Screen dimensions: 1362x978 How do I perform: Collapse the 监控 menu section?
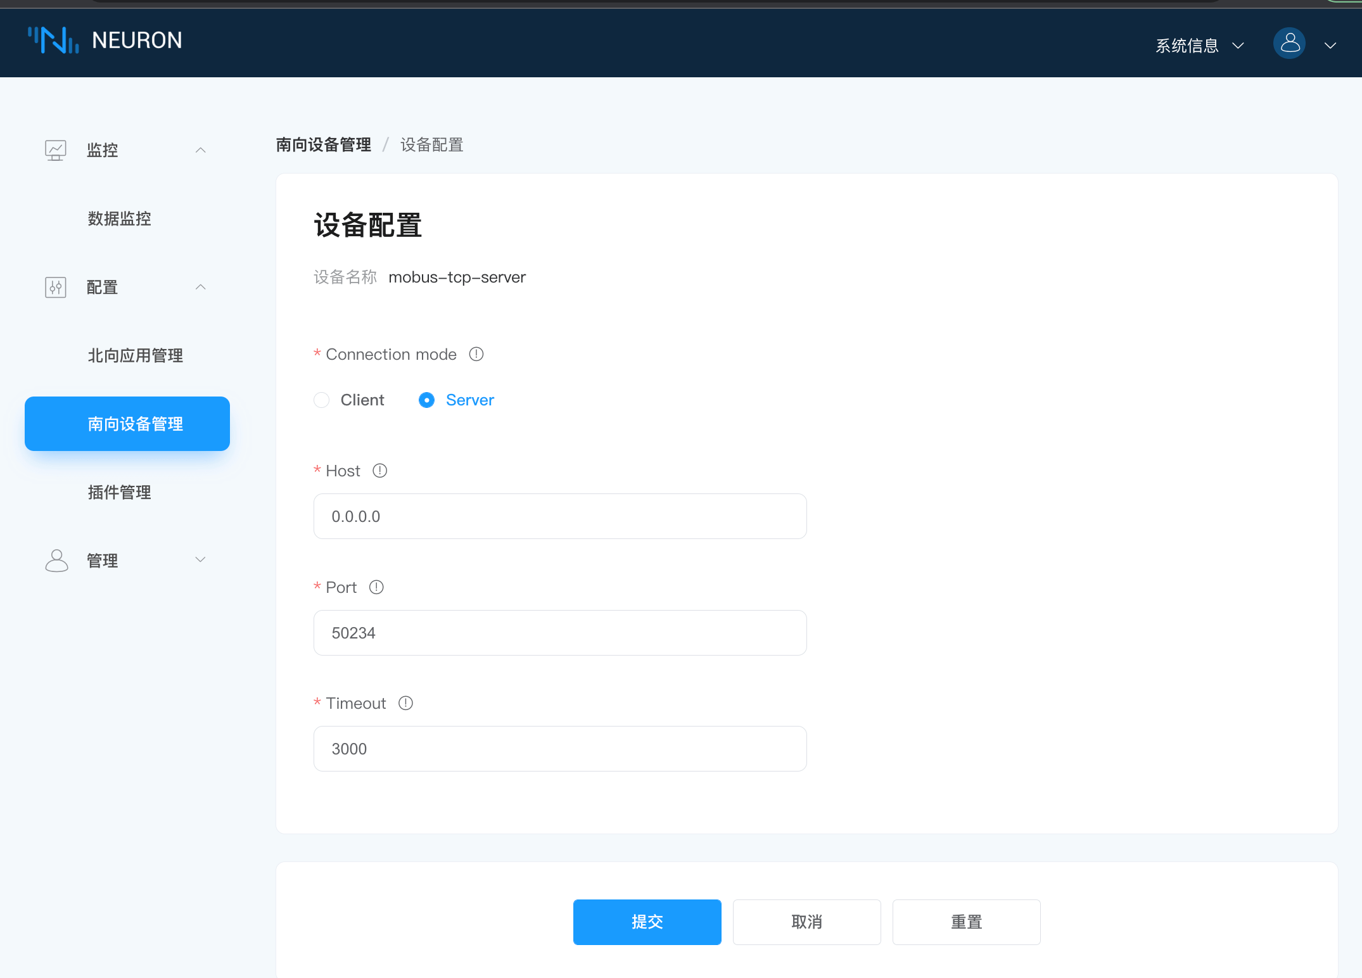point(200,150)
